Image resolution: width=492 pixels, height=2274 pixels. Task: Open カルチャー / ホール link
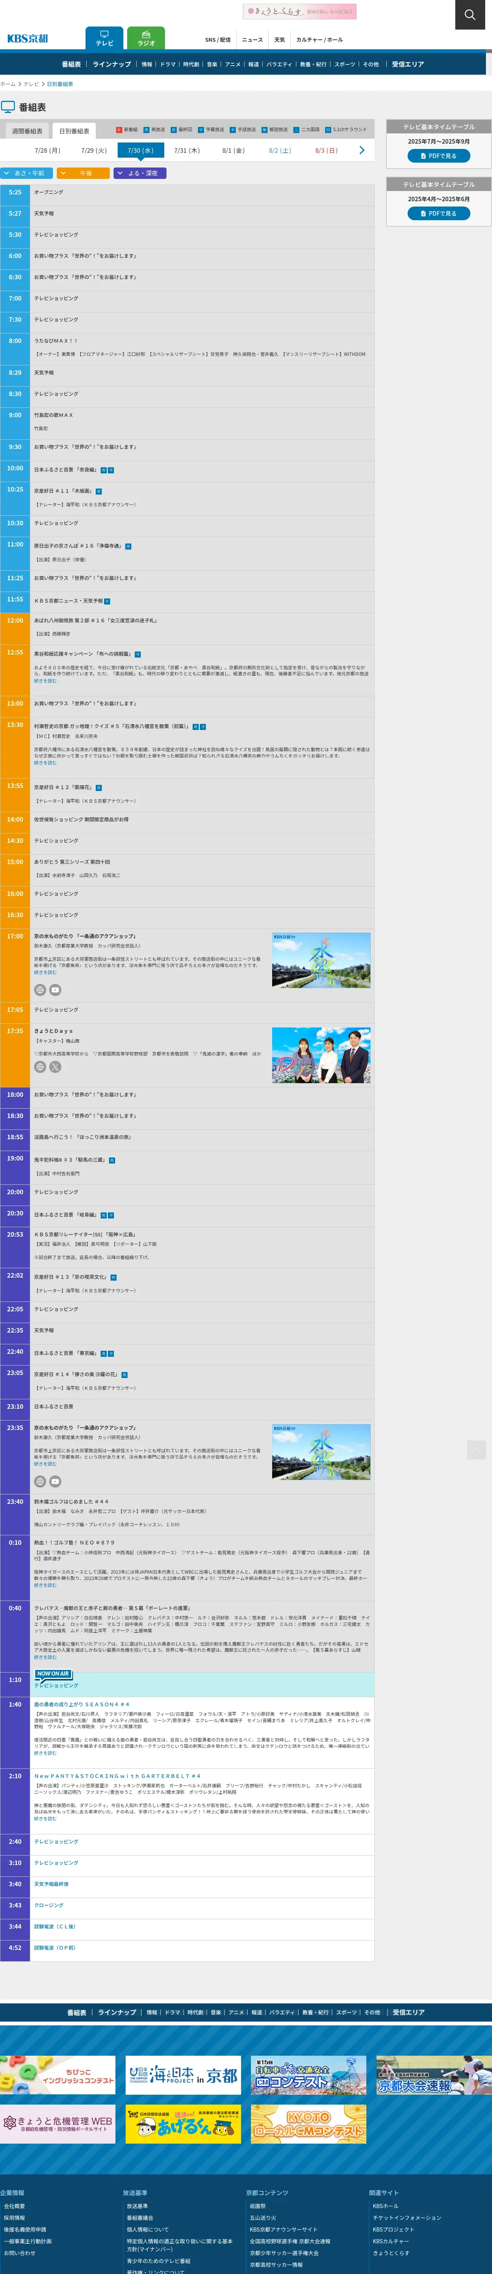tap(319, 40)
